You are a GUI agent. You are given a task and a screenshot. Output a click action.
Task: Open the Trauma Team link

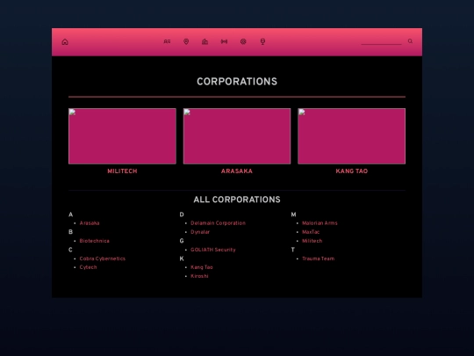[318, 258]
